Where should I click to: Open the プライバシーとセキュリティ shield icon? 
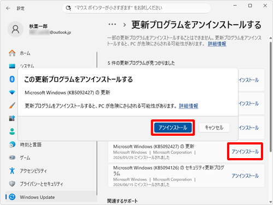pos(12,184)
